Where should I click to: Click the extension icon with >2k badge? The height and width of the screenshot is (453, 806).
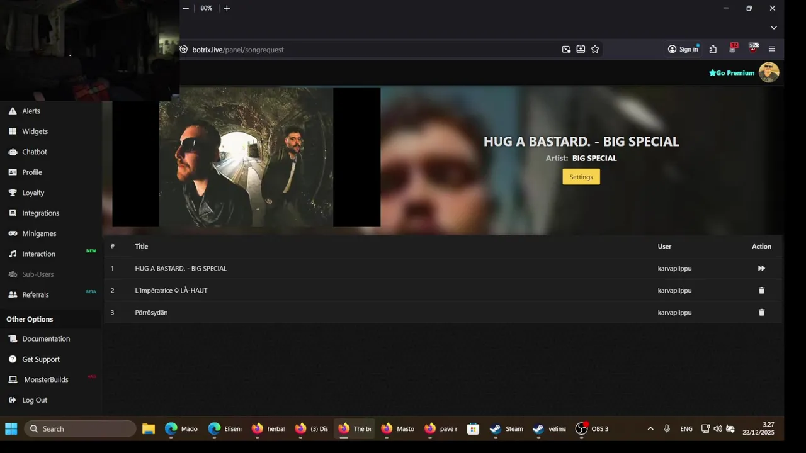(x=753, y=48)
